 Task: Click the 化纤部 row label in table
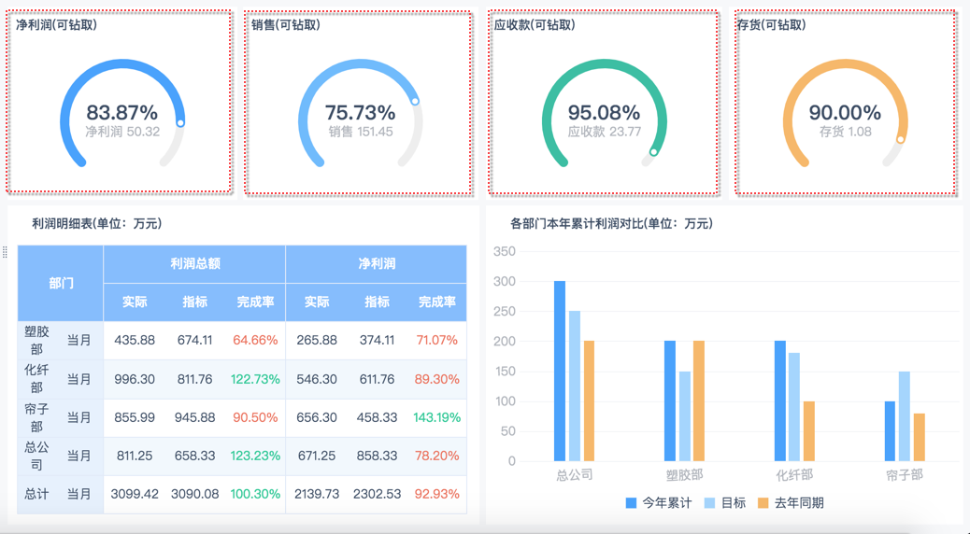click(x=36, y=379)
